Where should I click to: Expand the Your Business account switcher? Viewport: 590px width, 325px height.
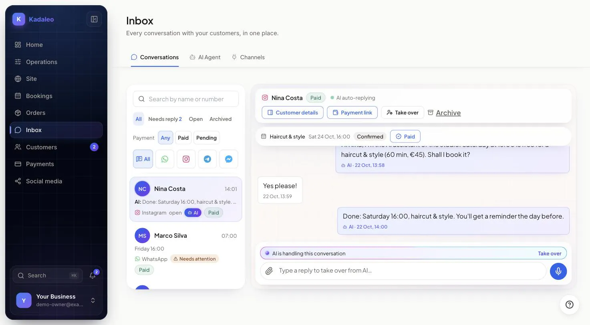[56, 301]
